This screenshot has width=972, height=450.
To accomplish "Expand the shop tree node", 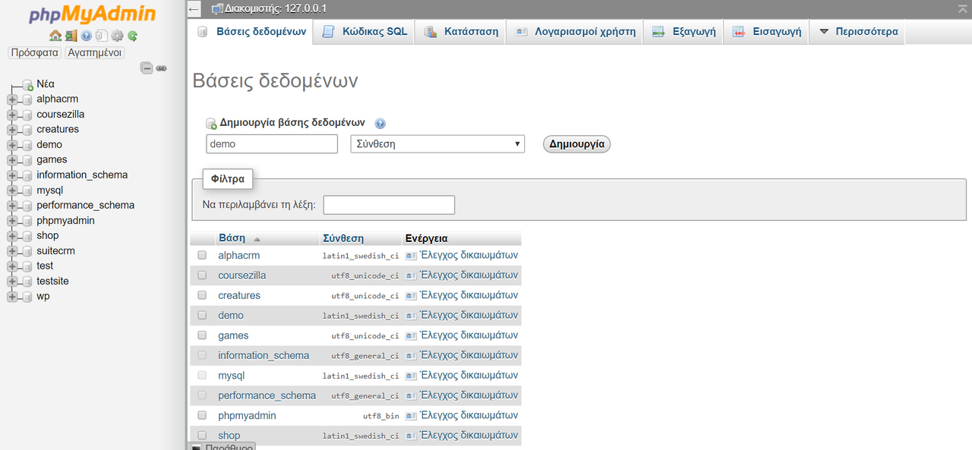I will (12, 236).
